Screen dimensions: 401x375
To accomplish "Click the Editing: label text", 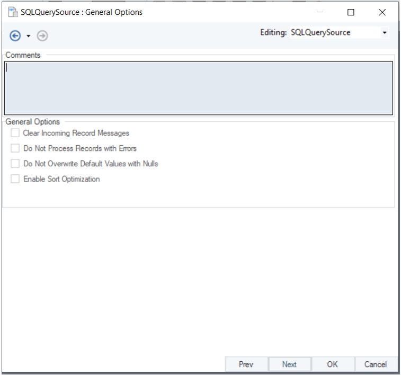I will coord(273,32).
